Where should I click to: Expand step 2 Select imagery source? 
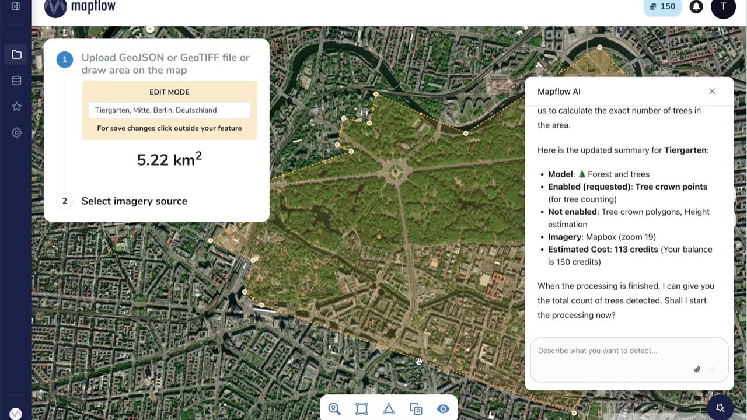[134, 201]
